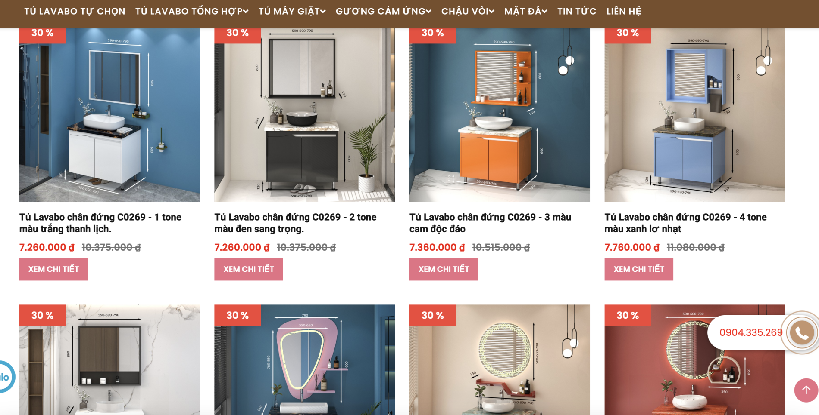Image resolution: width=819 pixels, height=415 pixels.
Task: Click XEM CHI TIẾT for white C0269 cabinet
Action: pos(53,269)
